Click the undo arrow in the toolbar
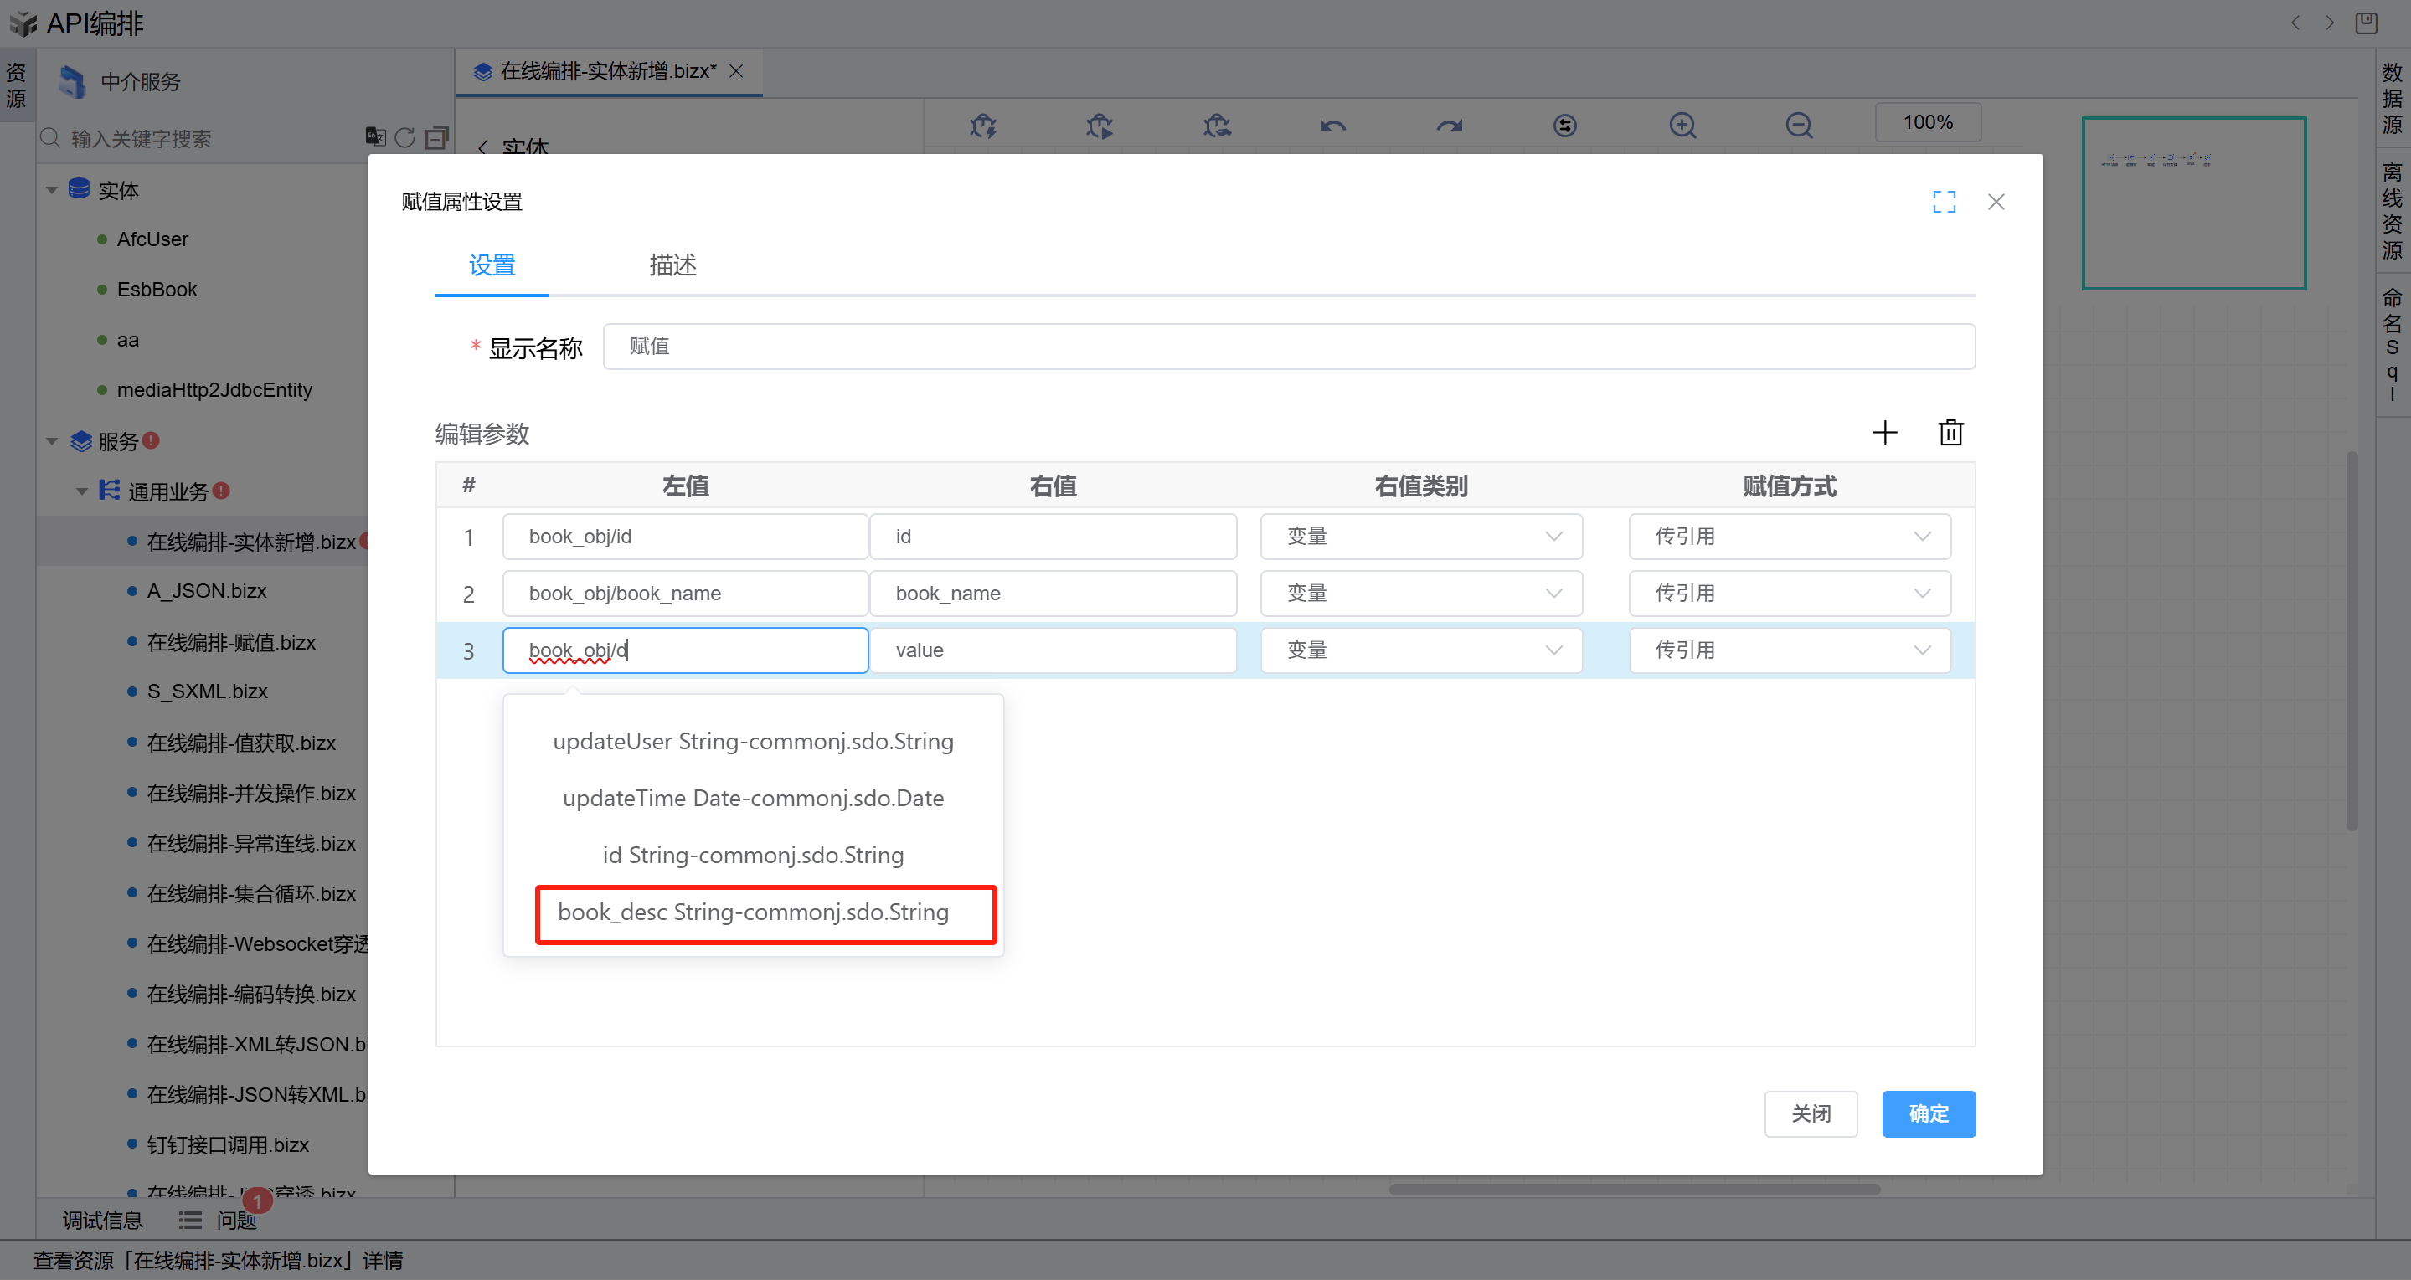Viewport: 2411px width, 1280px height. (x=1332, y=126)
